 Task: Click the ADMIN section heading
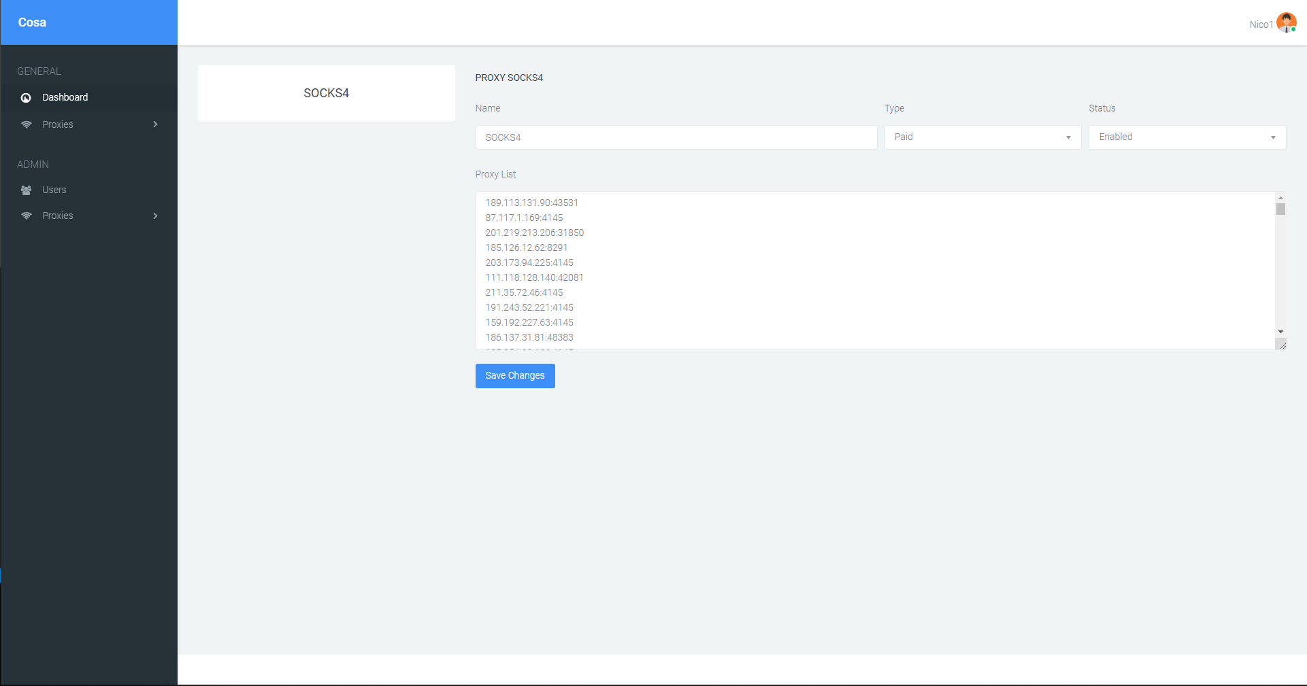click(x=33, y=165)
